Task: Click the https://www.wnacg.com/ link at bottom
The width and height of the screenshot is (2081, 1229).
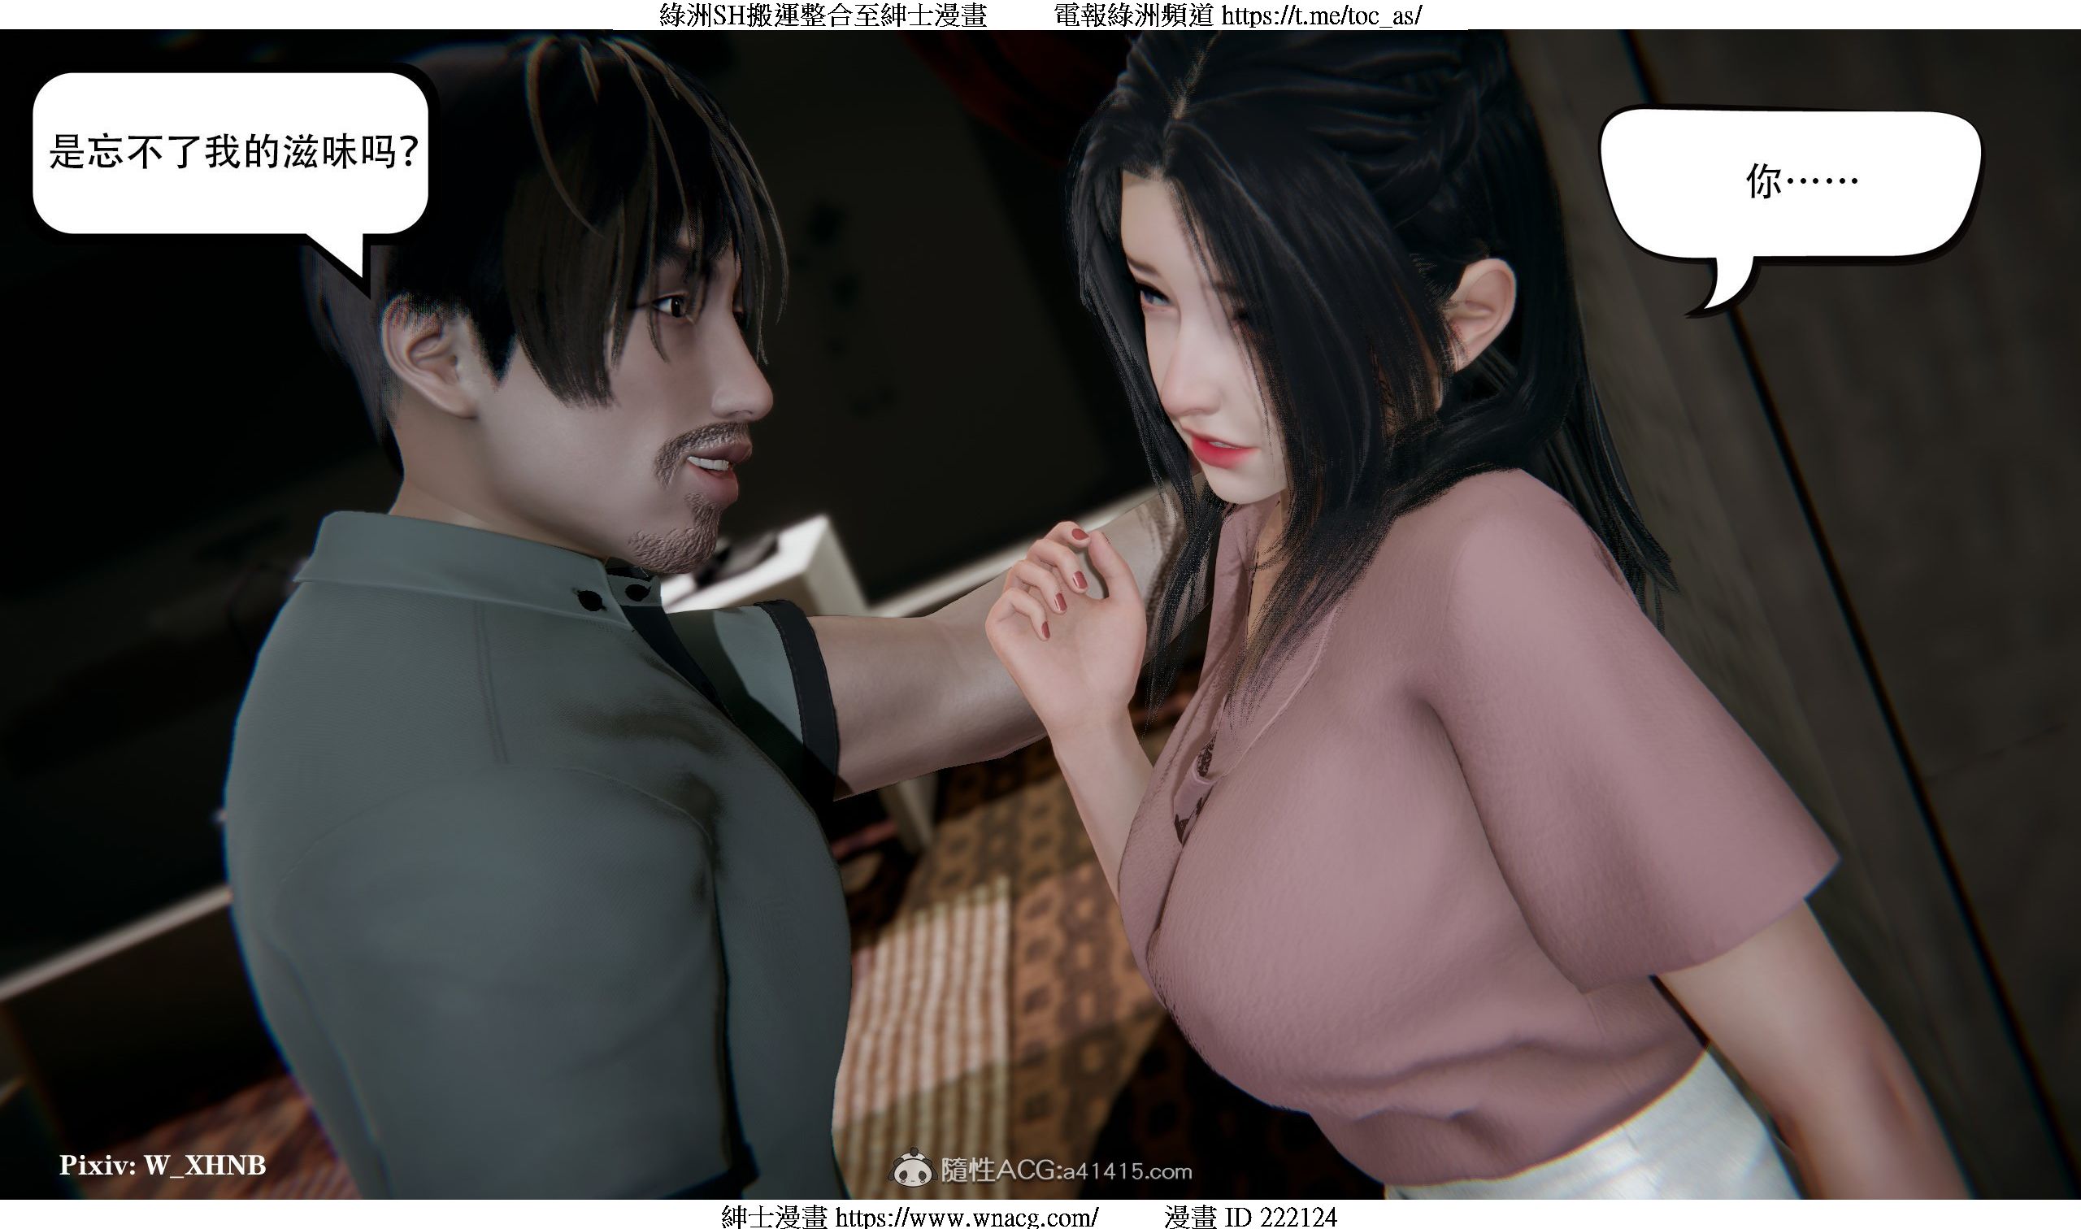Action: click(x=967, y=1218)
